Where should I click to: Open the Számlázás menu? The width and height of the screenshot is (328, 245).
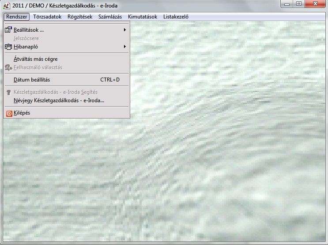(x=110, y=17)
